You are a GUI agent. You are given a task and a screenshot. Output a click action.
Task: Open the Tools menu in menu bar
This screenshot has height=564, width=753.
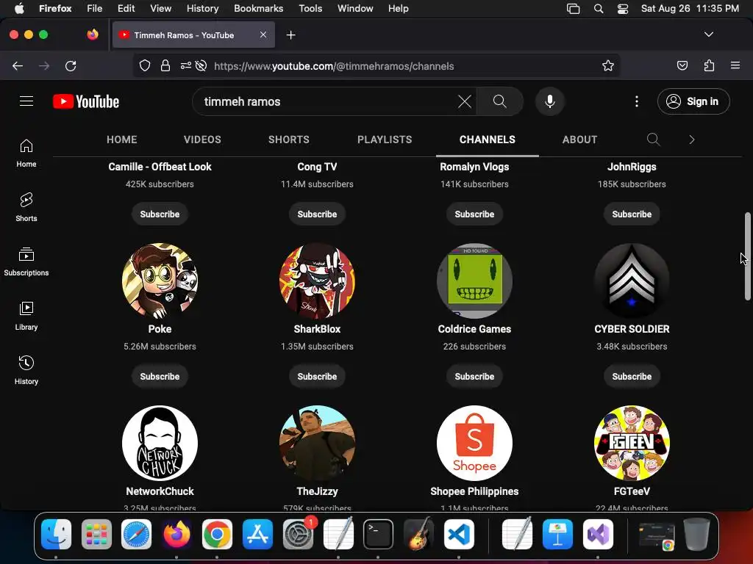tap(310, 9)
